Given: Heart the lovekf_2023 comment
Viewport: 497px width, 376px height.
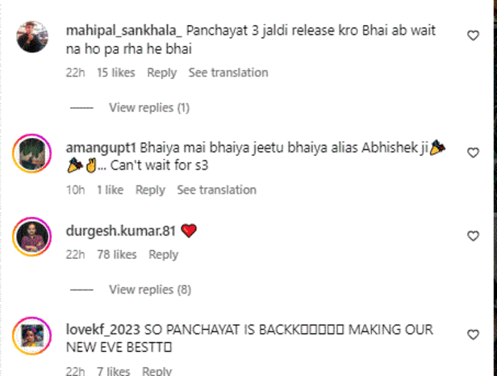Looking at the screenshot, I should pos(473,335).
